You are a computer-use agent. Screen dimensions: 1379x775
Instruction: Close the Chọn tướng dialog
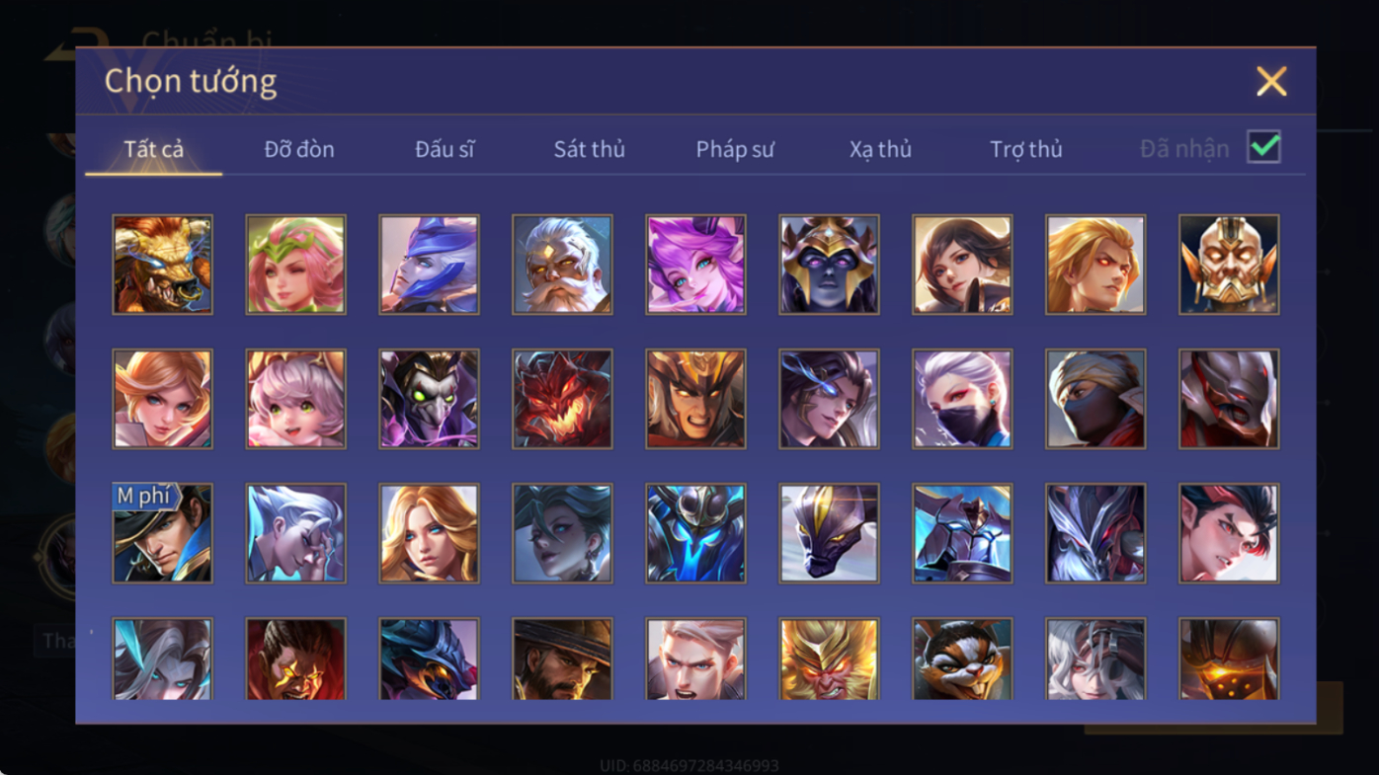pyautogui.click(x=1271, y=81)
